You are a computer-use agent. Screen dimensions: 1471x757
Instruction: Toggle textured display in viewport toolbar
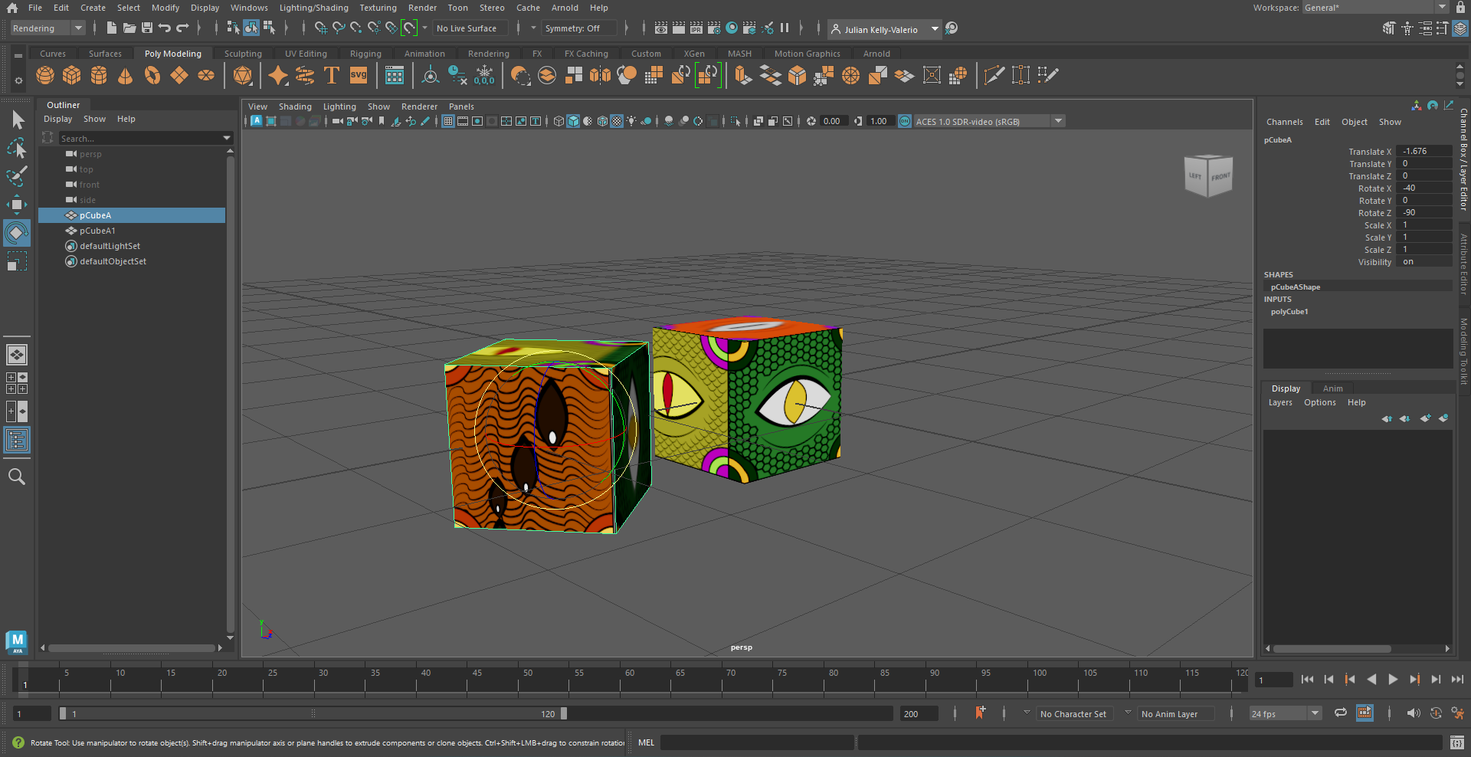coord(617,121)
